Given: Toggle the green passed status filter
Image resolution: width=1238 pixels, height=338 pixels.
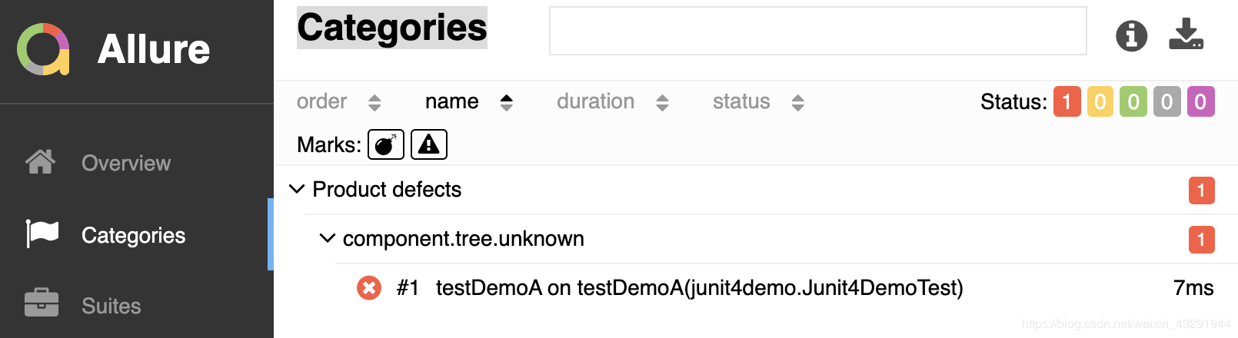Looking at the screenshot, I should click(1133, 101).
